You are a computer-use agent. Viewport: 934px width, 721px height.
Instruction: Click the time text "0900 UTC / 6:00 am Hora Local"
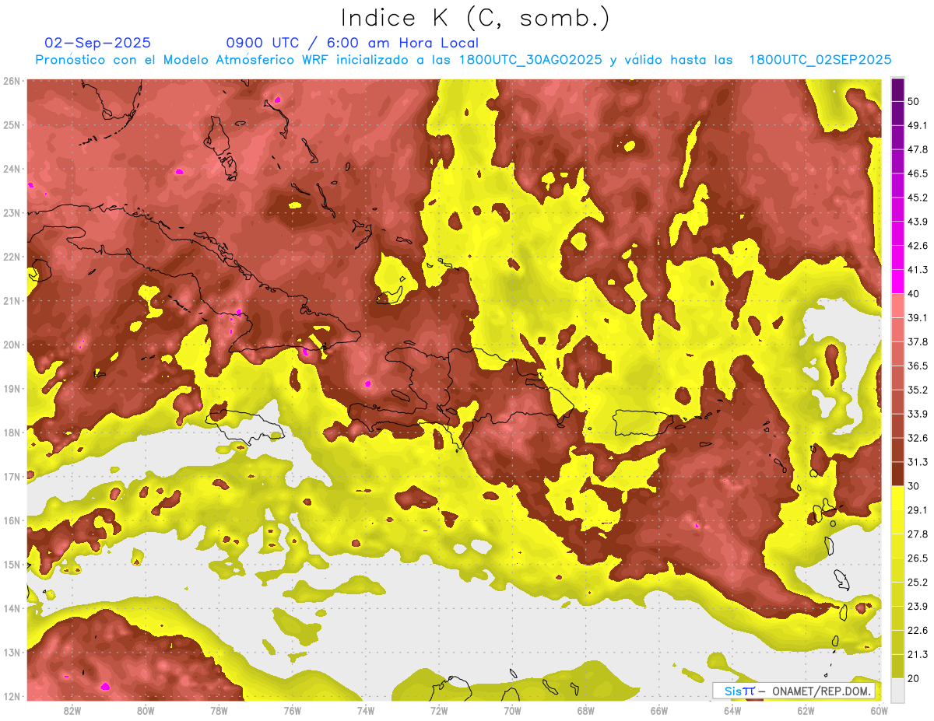[x=353, y=43]
